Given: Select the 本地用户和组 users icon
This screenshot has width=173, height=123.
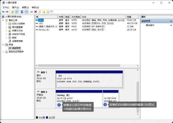Looking at the screenshot, I should [x=10, y=34].
